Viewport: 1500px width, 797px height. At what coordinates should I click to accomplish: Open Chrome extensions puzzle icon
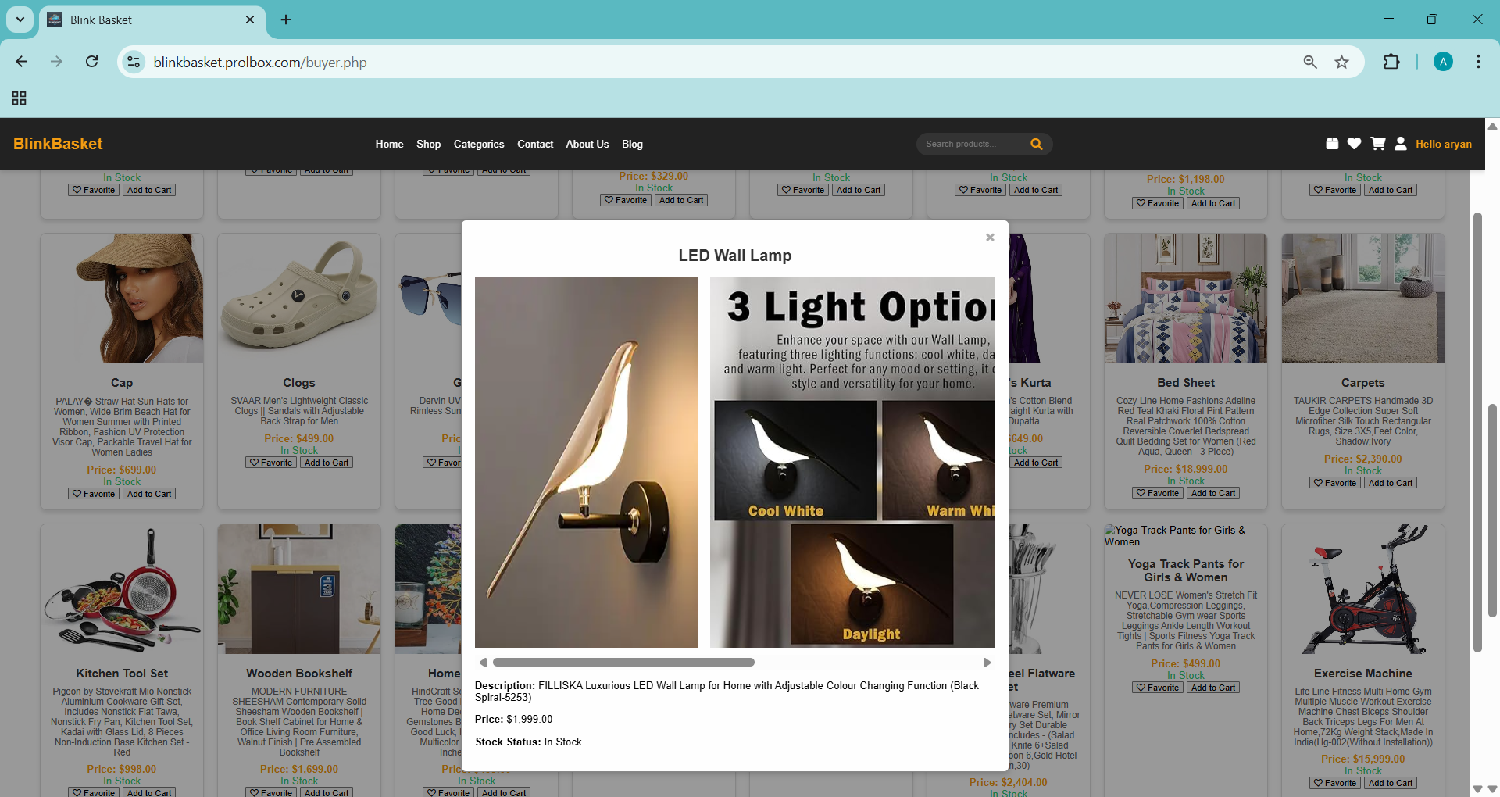(1391, 62)
